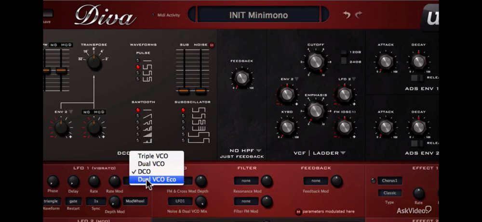Toggle the Release switch of ADS ENV 1
The width and height of the screenshot is (482, 222).
click(x=417, y=78)
